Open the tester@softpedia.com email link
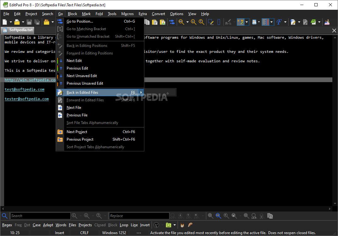The height and width of the screenshot is (236, 338). coord(27,99)
